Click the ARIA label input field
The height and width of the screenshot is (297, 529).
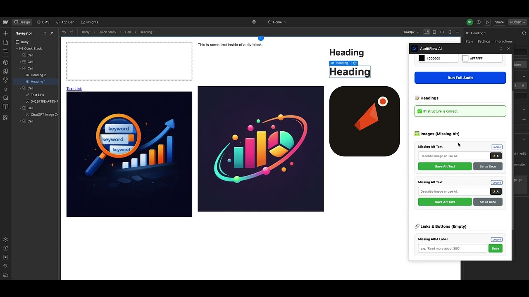pyautogui.click(x=453, y=248)
